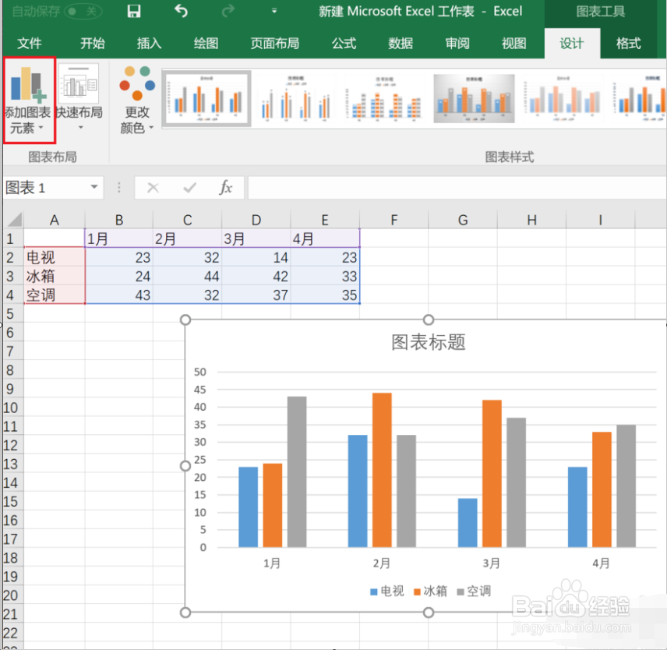Select the 设计 chart tools tab
This screenshot has width=667, height=650.
pyautogui.click(x=572, y=43)
